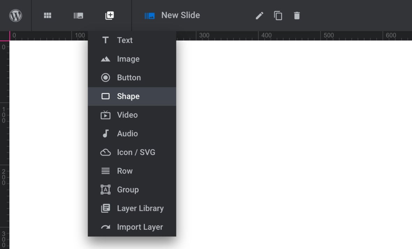The image size is (412, 249).
Task: Add a Button layer
Action: click(x=132, y=78)
